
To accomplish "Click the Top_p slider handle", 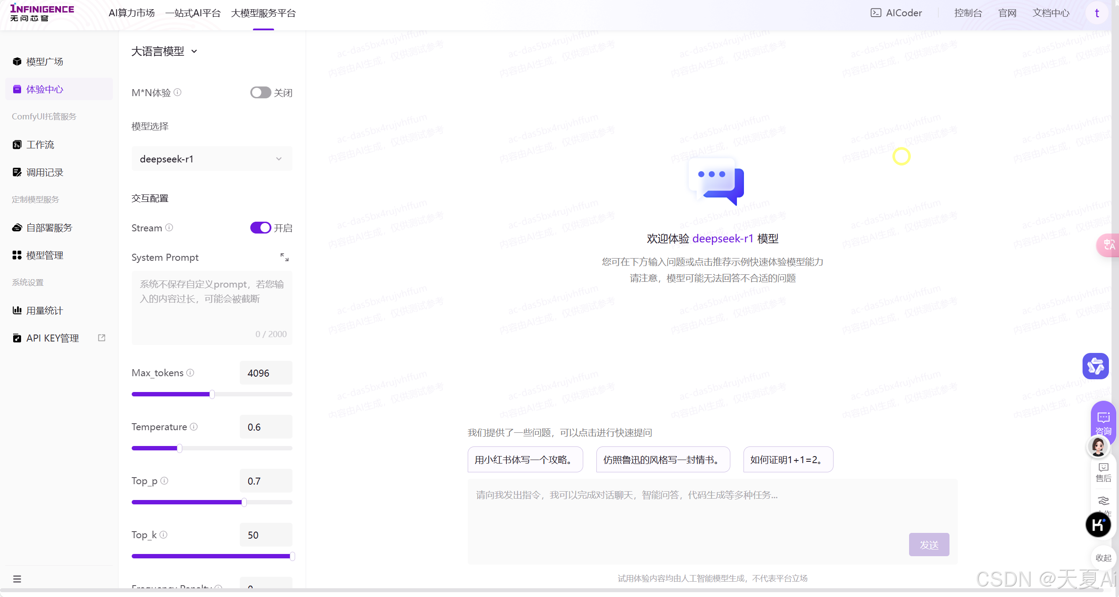I will tap(244, 502).
